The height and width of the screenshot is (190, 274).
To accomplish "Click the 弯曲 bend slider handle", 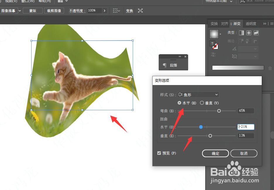I will point(219,111).
